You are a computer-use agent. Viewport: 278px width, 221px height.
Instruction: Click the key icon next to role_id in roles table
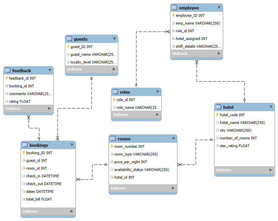coord(114,100)
